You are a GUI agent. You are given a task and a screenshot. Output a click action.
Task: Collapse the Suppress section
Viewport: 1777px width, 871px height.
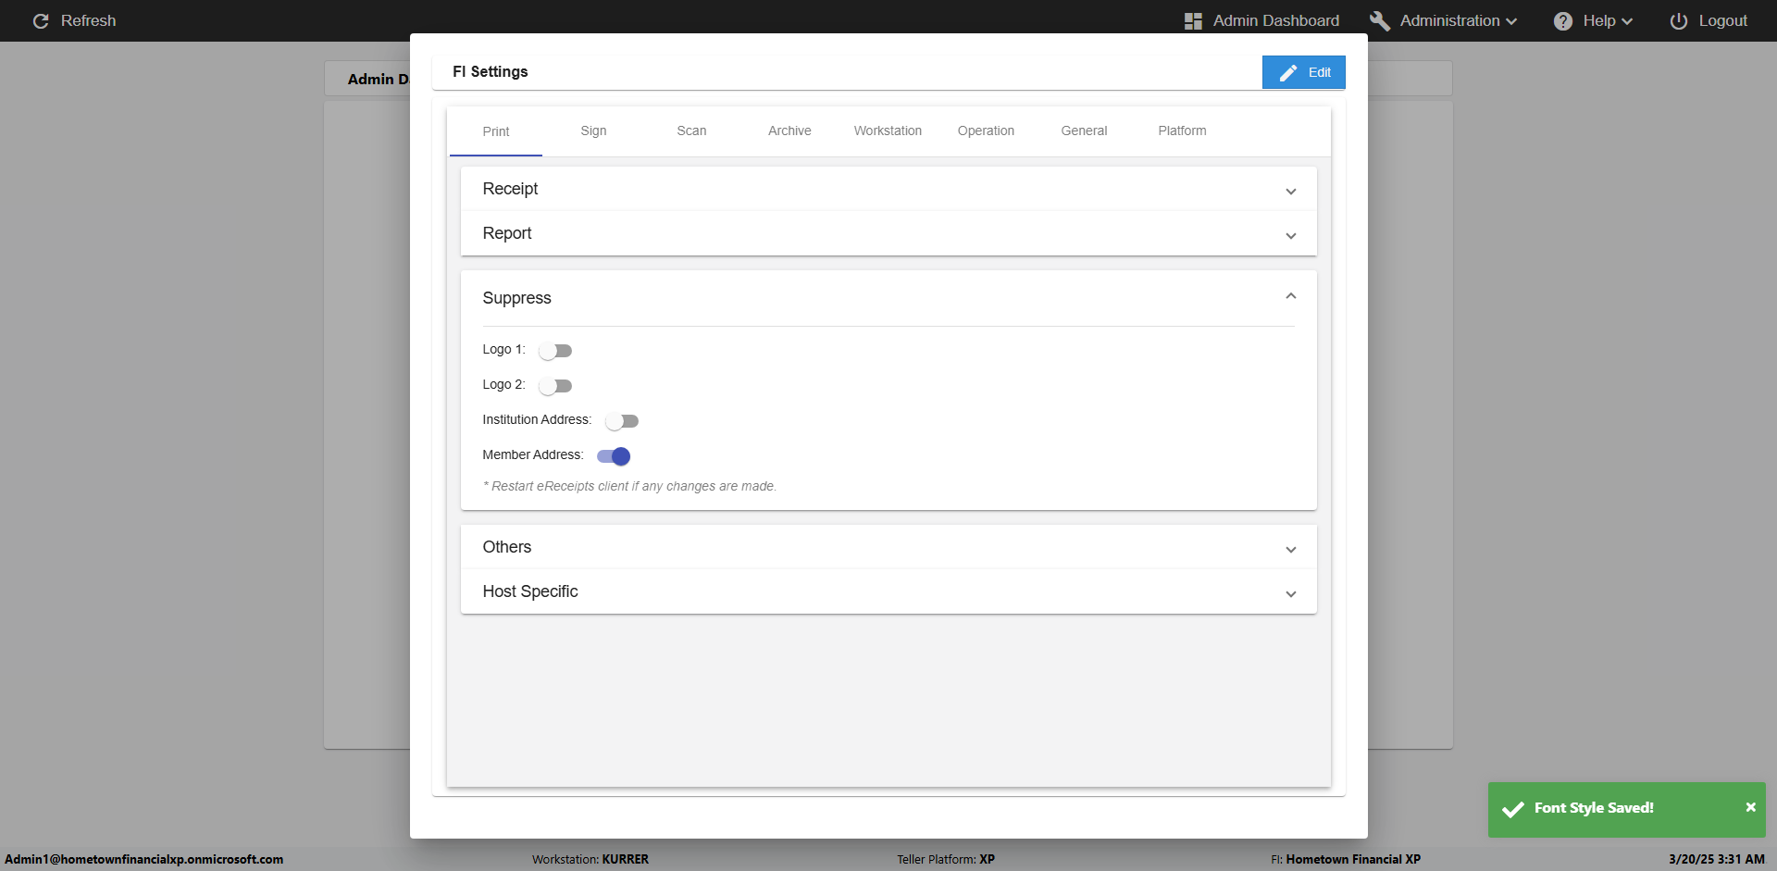click(1290, 296)
